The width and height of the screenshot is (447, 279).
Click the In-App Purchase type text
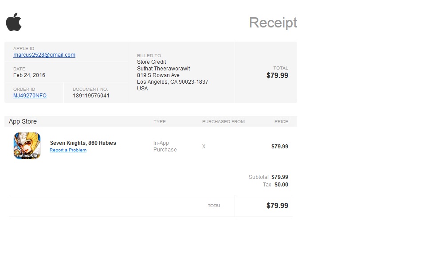click(165, 146)
